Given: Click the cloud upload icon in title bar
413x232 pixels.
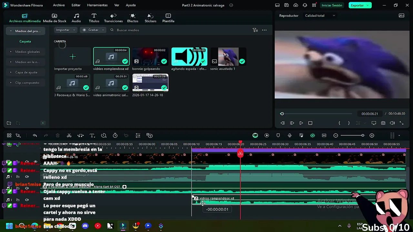Looking at the screenshot, I should [296, 5].
